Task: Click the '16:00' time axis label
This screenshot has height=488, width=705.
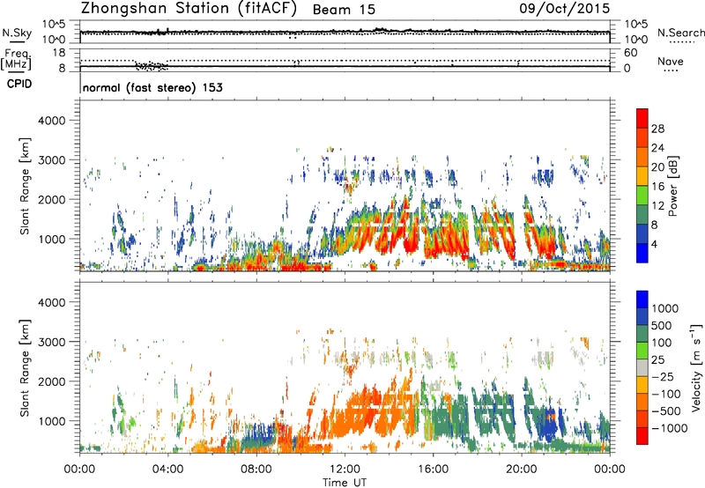Action: (x=433, y=470)
